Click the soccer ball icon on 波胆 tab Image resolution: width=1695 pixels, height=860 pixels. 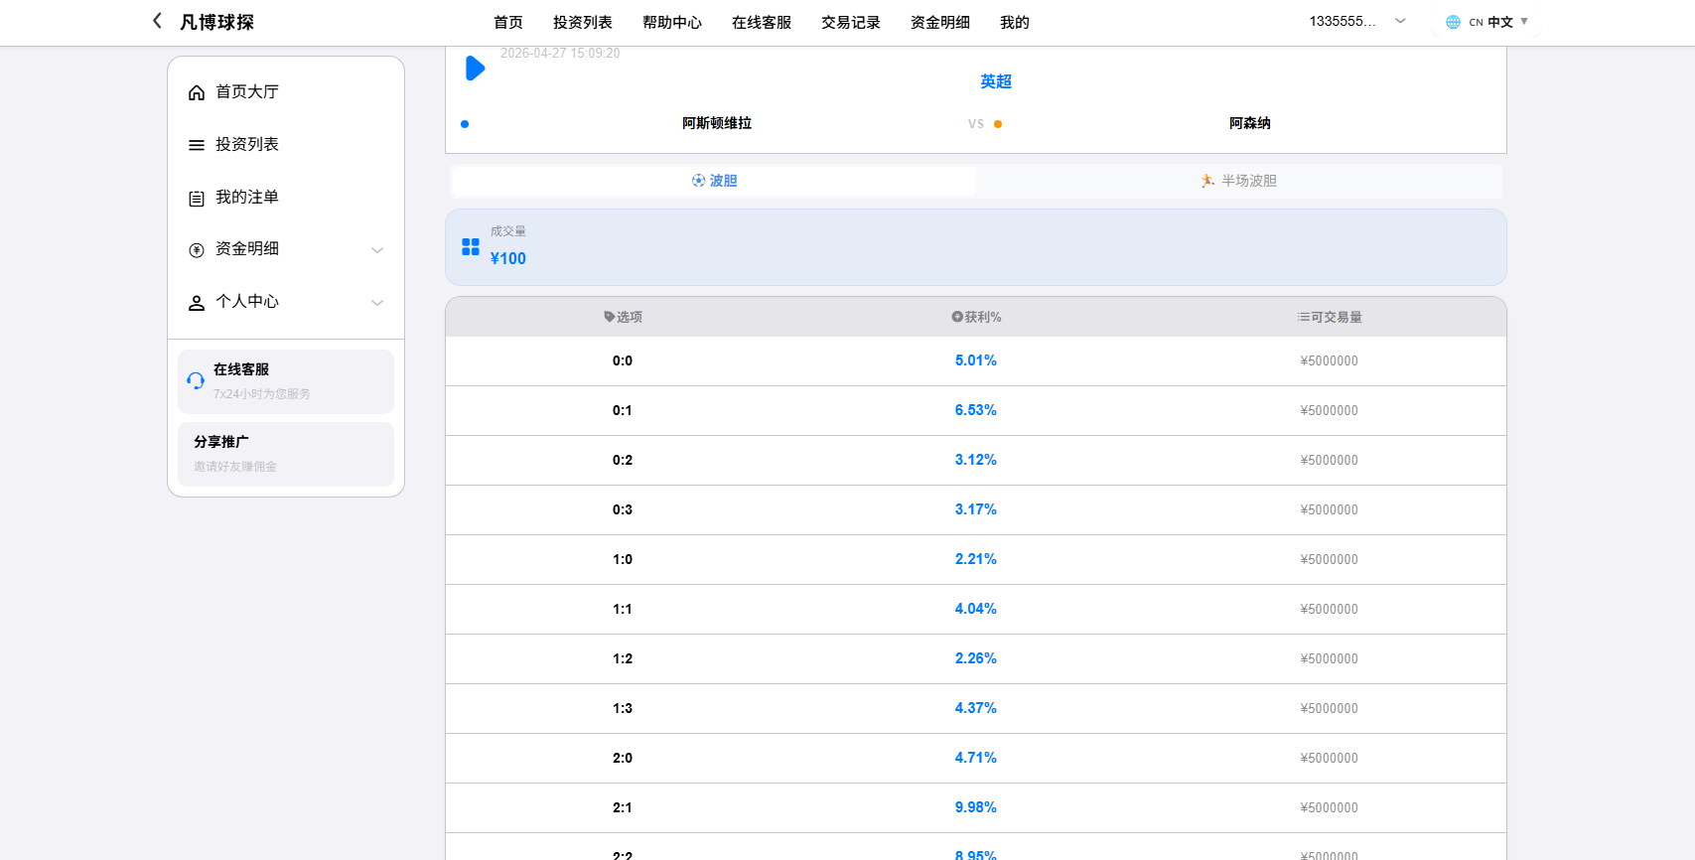tap(698, 181)
